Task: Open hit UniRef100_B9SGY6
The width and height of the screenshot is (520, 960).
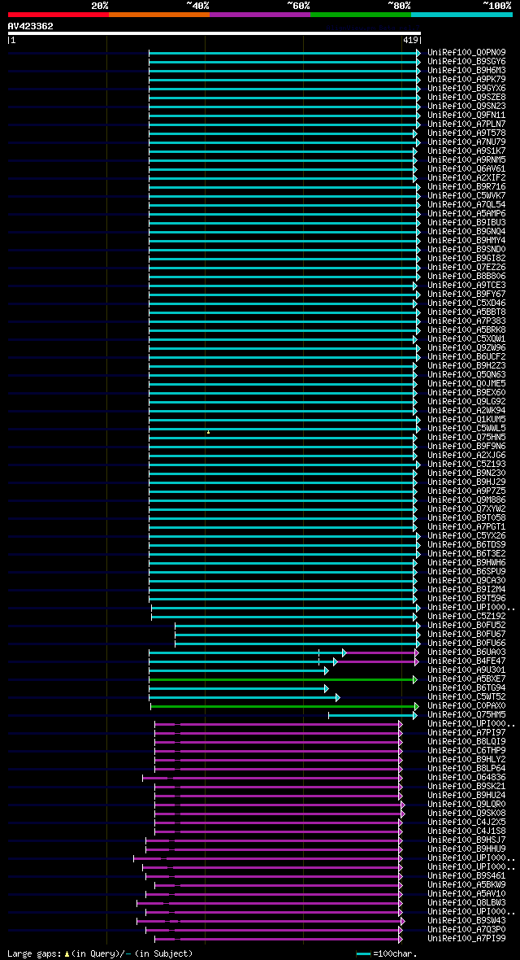Action: 466,62
